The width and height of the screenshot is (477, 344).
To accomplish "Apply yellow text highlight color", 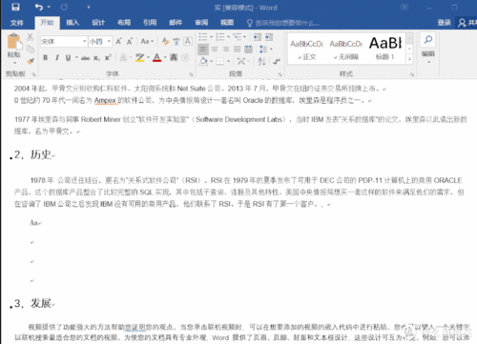I will coord(140,57).
